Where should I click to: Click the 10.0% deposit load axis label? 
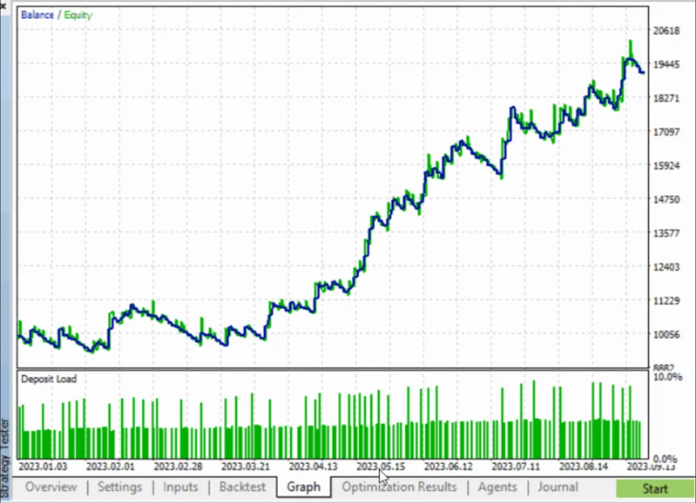pos(668,376)
